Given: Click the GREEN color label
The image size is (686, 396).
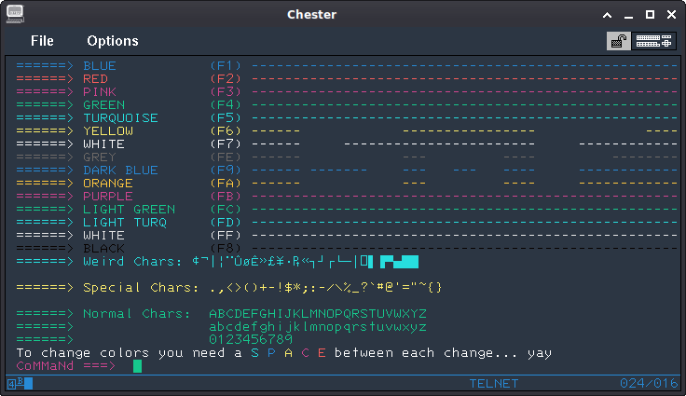Looking at the screenshot, I should (x=104, y=105).
